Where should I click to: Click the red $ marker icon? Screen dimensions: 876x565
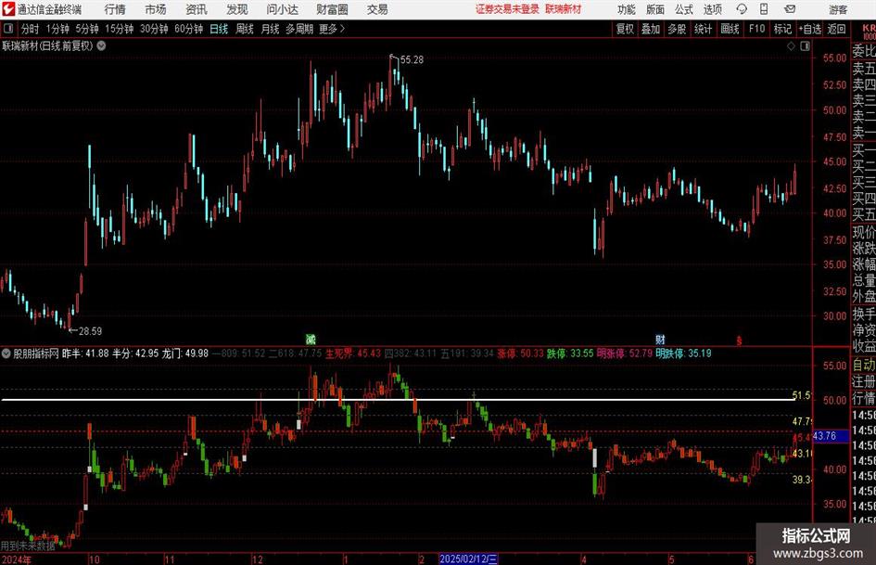coord(739,340)
